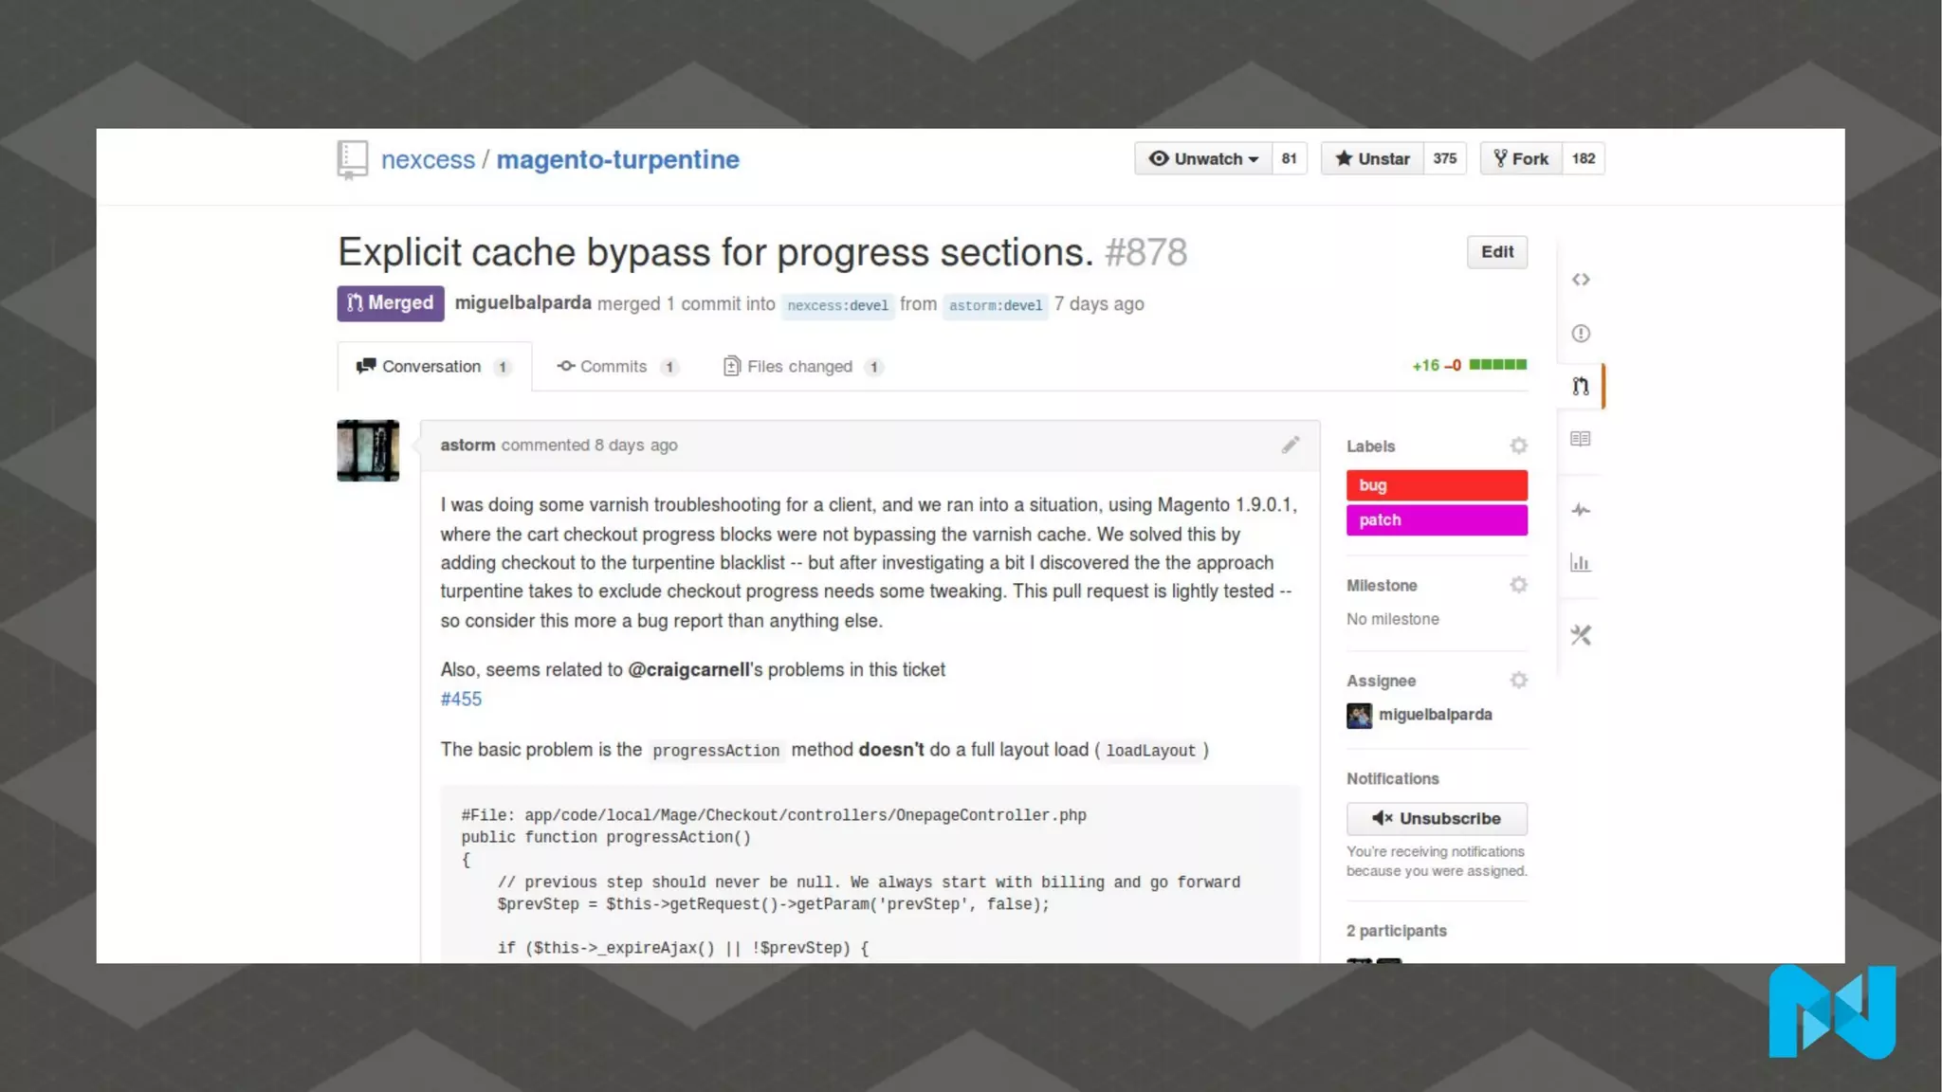Edit astorm's comment with pencil icon
This screenshot has width=1942, height=1092.
pos(1290,445)
